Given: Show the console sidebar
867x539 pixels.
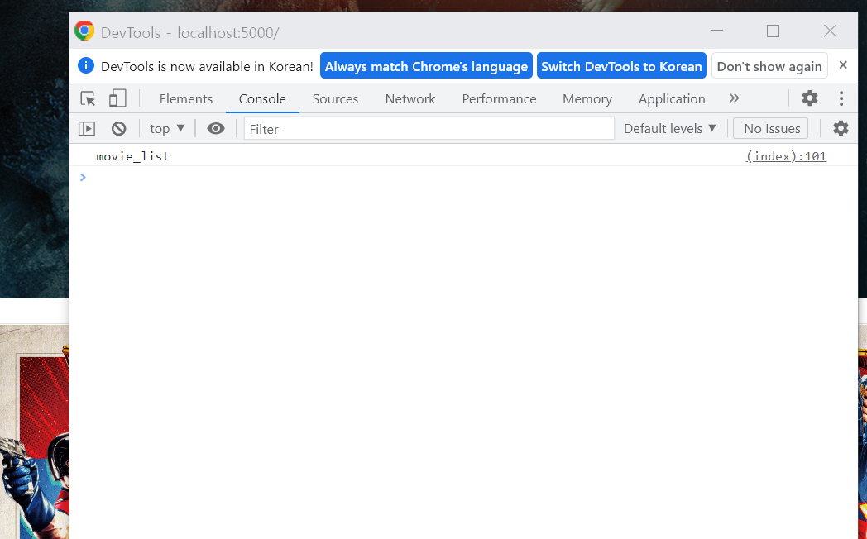Looking at the screenshot, I should pos(87,129).
